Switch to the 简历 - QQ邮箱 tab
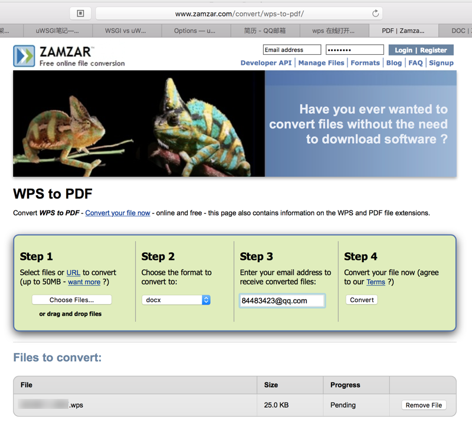This screenshot has width=472, height=426. coord(265,31)
